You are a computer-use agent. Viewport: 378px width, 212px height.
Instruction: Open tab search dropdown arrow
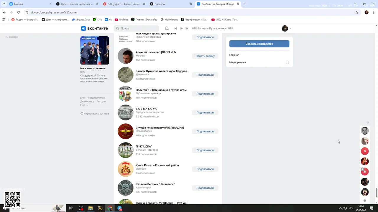[x=4, y=4]
